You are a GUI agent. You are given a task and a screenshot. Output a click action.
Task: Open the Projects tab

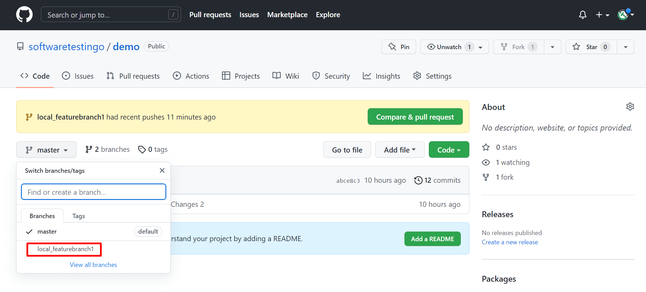coord(241,76)
